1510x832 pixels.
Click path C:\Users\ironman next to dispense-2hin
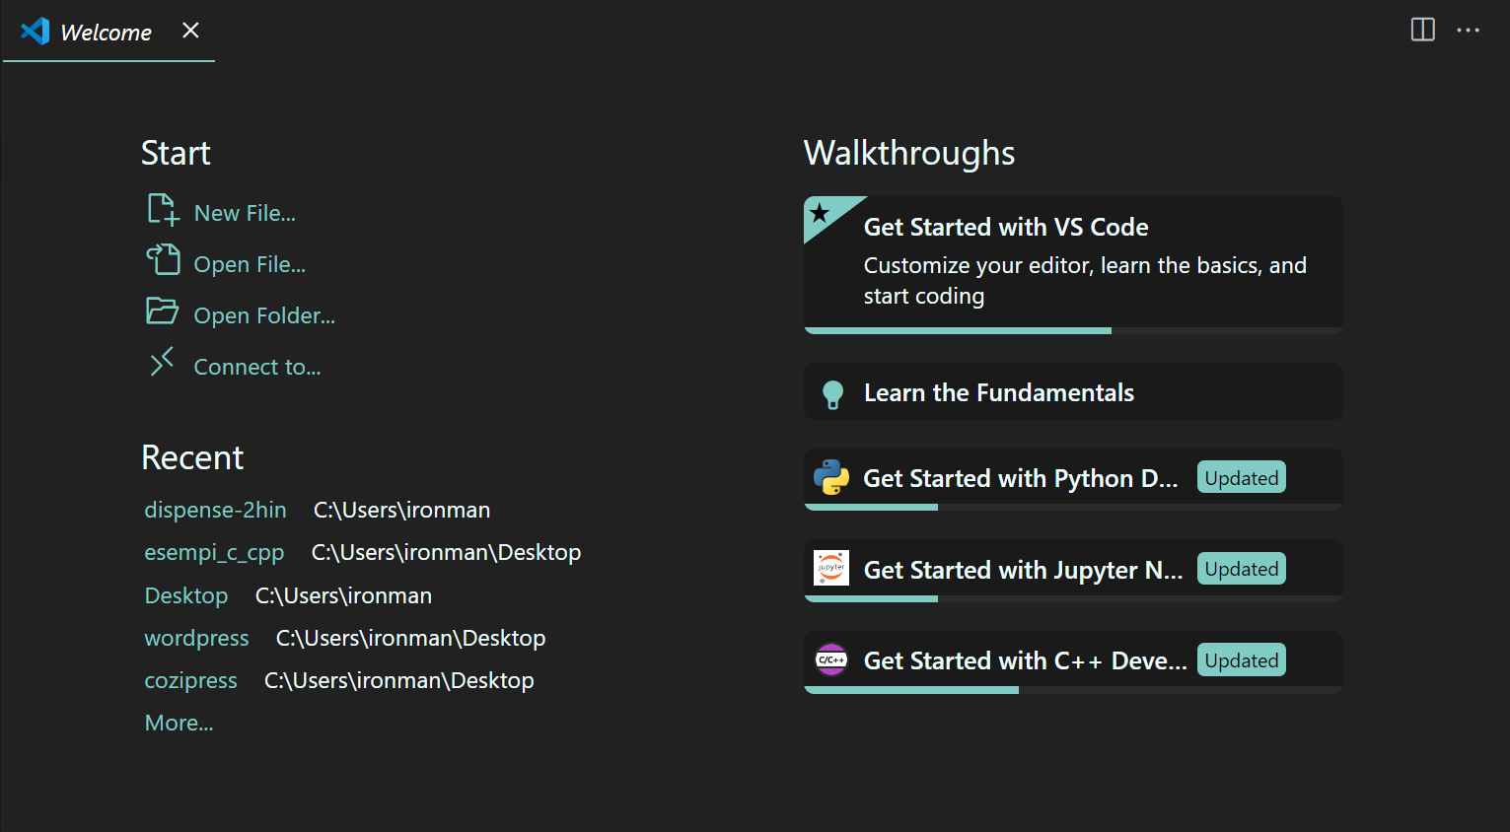click(x=401, y=510)
